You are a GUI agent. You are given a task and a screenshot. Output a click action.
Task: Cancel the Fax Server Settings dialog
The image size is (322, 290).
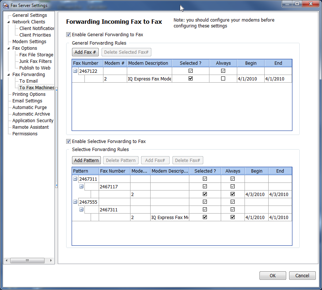click(302, 276)
